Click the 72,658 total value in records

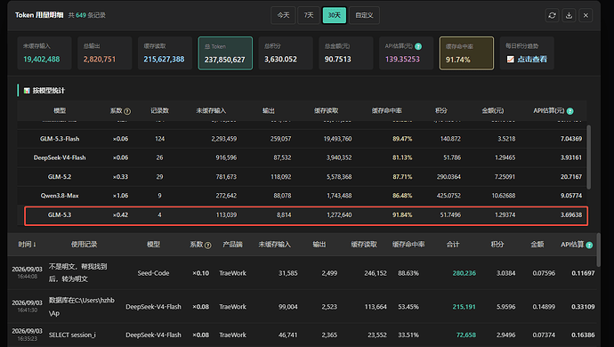pos(466,335)
